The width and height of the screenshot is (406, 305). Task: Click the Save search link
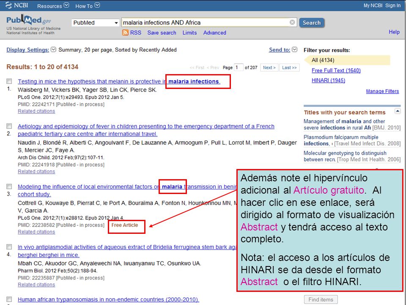(x=162, y=33)
